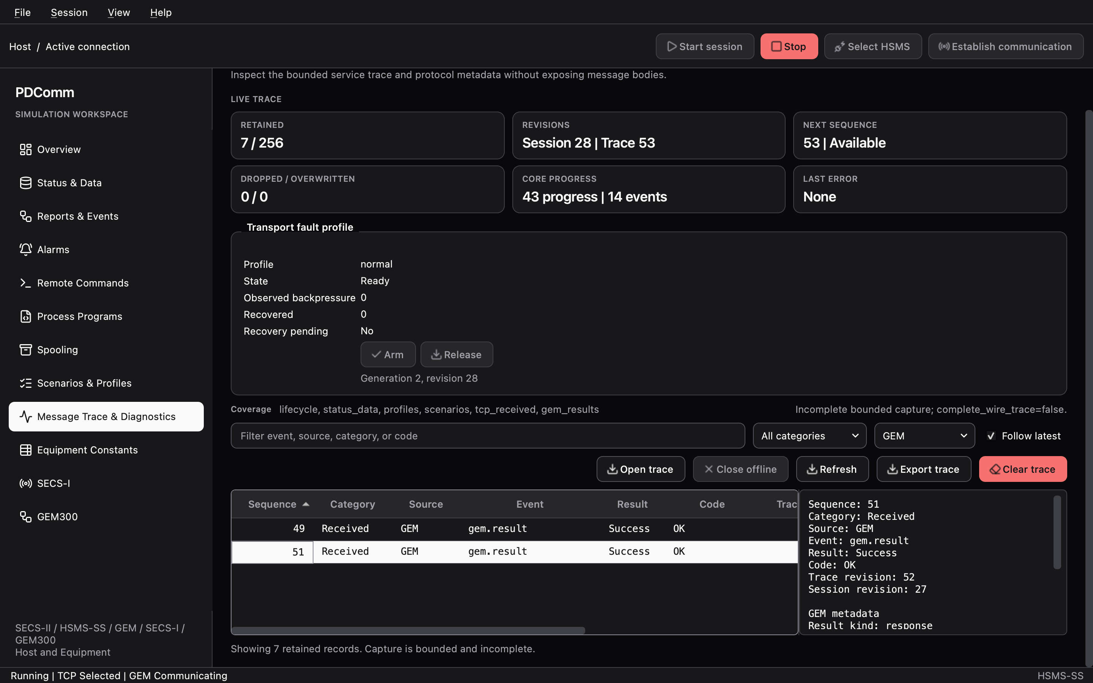This screenshot has height=683, width=1093.
Task: Click the Equipment Constants table icon
Action: (x=26, y=450)
